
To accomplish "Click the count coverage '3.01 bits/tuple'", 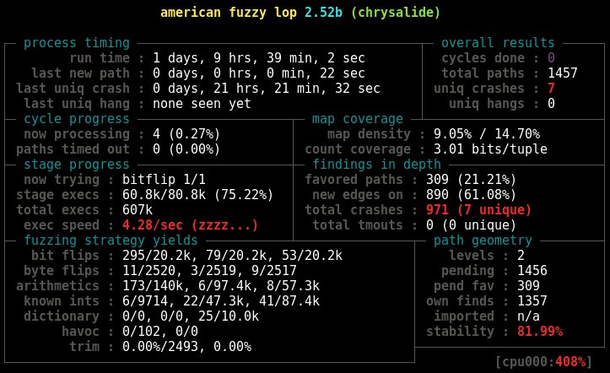I will pos(490,149).
